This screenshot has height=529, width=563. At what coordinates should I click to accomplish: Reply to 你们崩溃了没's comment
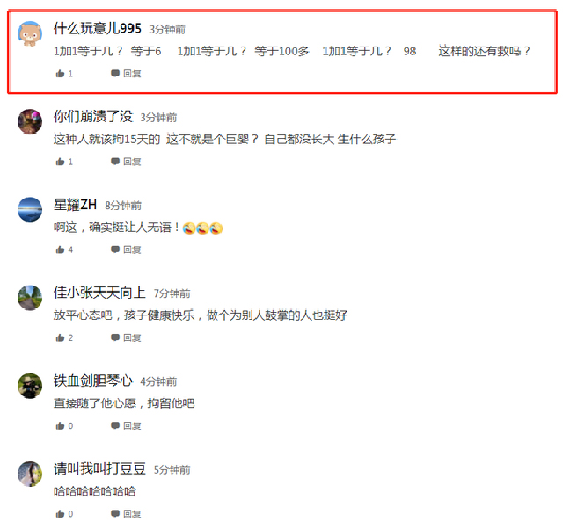tap(126, 162)
